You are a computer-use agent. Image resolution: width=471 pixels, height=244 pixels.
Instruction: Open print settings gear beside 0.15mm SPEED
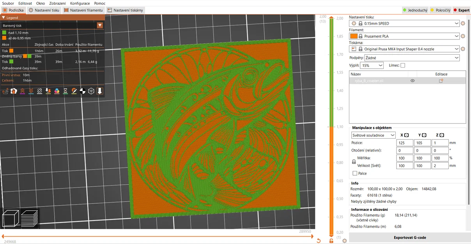(x=463, y=23)
